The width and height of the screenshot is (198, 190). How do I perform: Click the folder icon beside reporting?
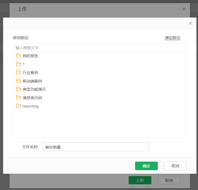[18, 106]
